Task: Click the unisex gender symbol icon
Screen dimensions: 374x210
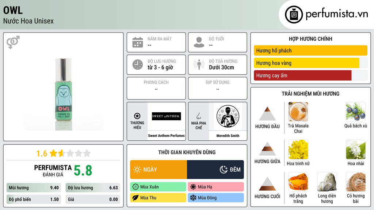Action: pos(13,42)
